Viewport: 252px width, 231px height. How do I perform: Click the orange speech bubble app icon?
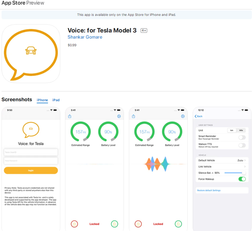click(31, 54)
